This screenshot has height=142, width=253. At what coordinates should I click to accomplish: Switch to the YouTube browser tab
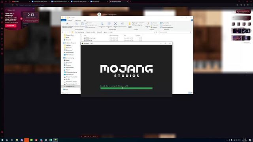coord(21,2)
